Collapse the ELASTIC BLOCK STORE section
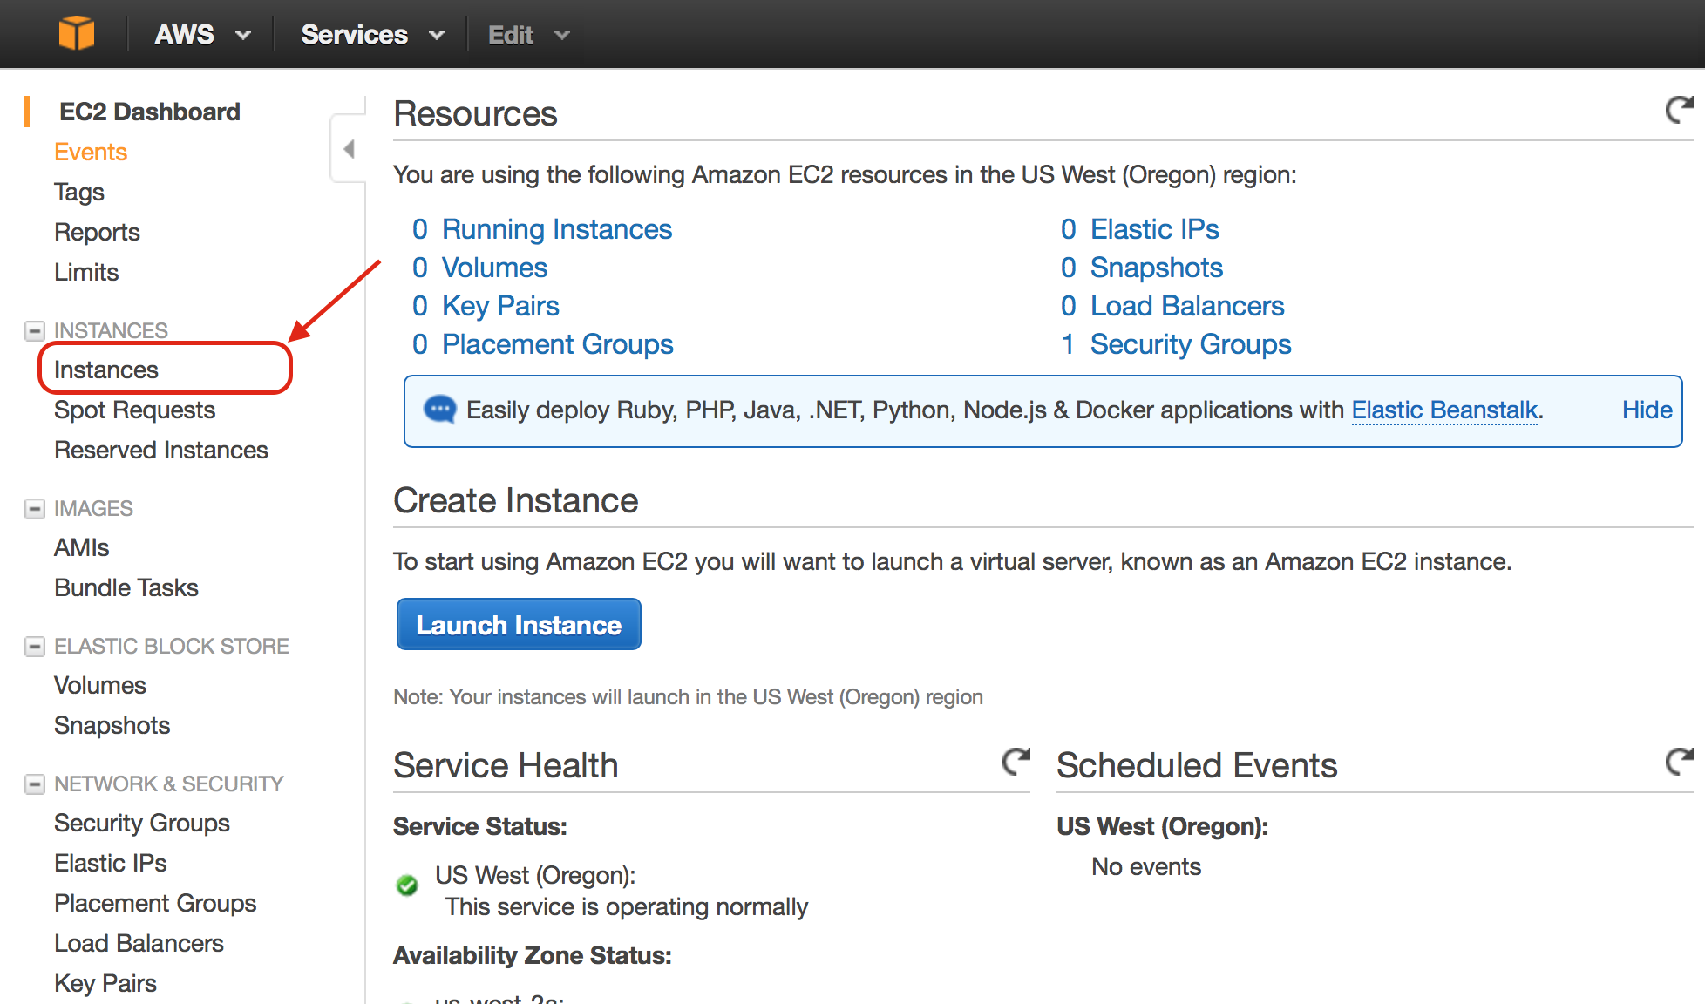The height and width of the screenshot is (1004, 1705). tap(35, 647)
